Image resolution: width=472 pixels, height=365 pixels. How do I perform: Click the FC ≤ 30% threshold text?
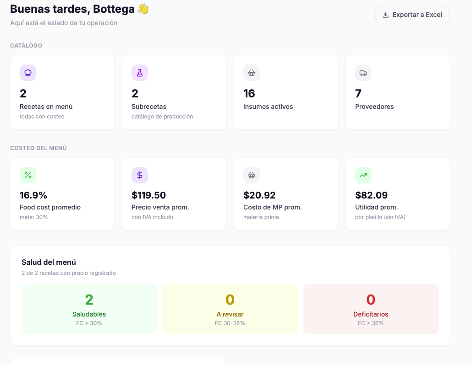click(x=89, y=323)
